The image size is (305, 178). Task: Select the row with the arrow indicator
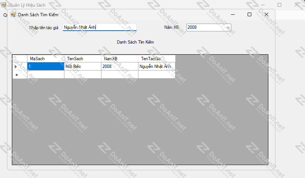(x=16, y=66)
